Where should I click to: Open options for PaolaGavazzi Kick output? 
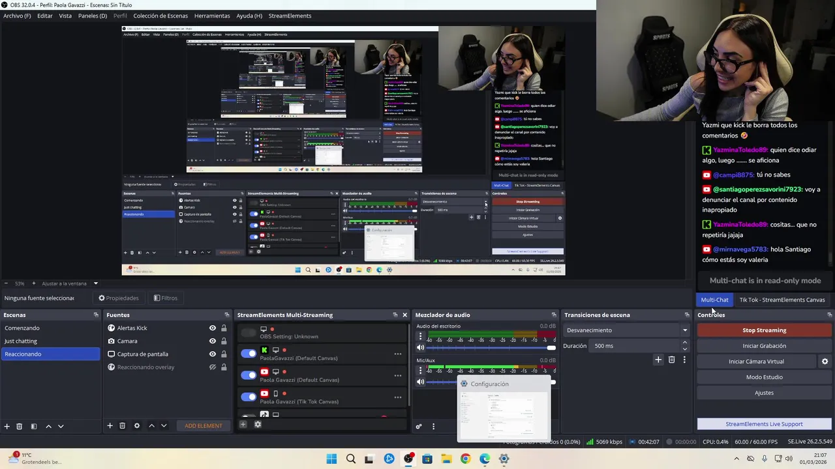[x=397, y=354]
